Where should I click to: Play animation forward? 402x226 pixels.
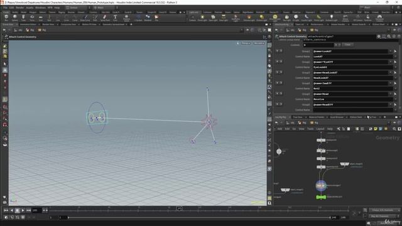tap(23, 210)
